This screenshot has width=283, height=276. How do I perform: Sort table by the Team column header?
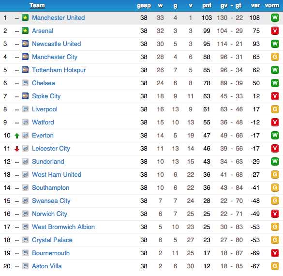[37, 5]
